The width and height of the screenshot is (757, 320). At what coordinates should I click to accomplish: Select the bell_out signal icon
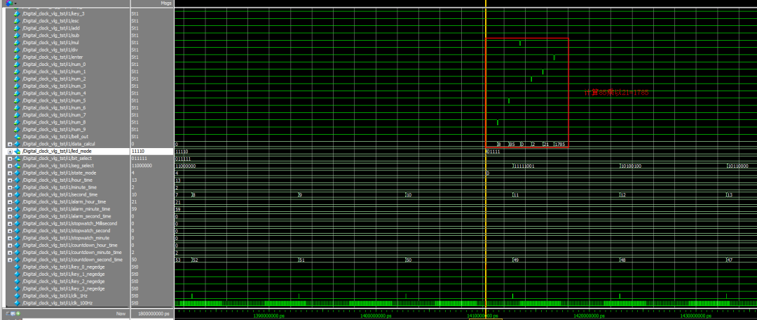click(18, 136)
